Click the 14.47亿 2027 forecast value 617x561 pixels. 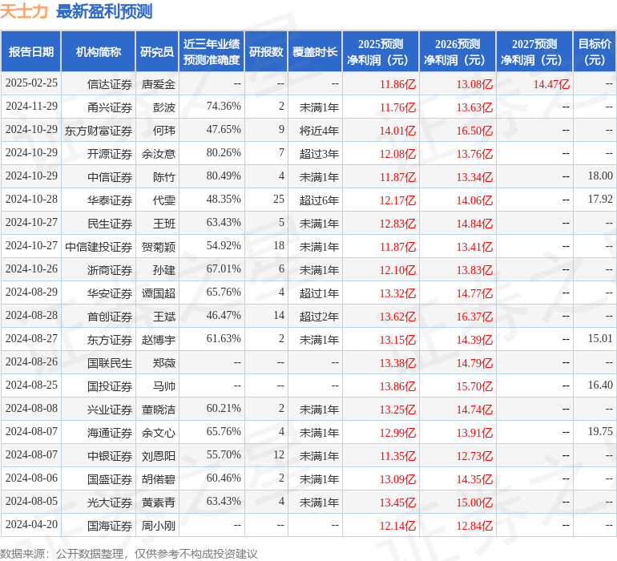point(551,84)
